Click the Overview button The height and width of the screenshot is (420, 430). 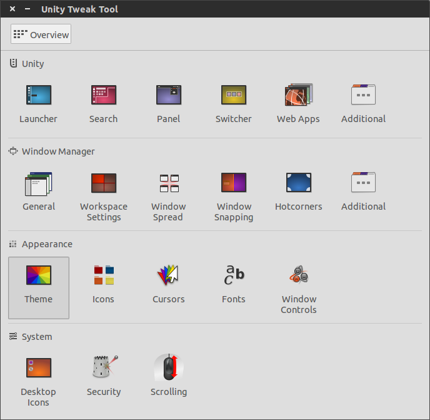click(x=41, y=34)
